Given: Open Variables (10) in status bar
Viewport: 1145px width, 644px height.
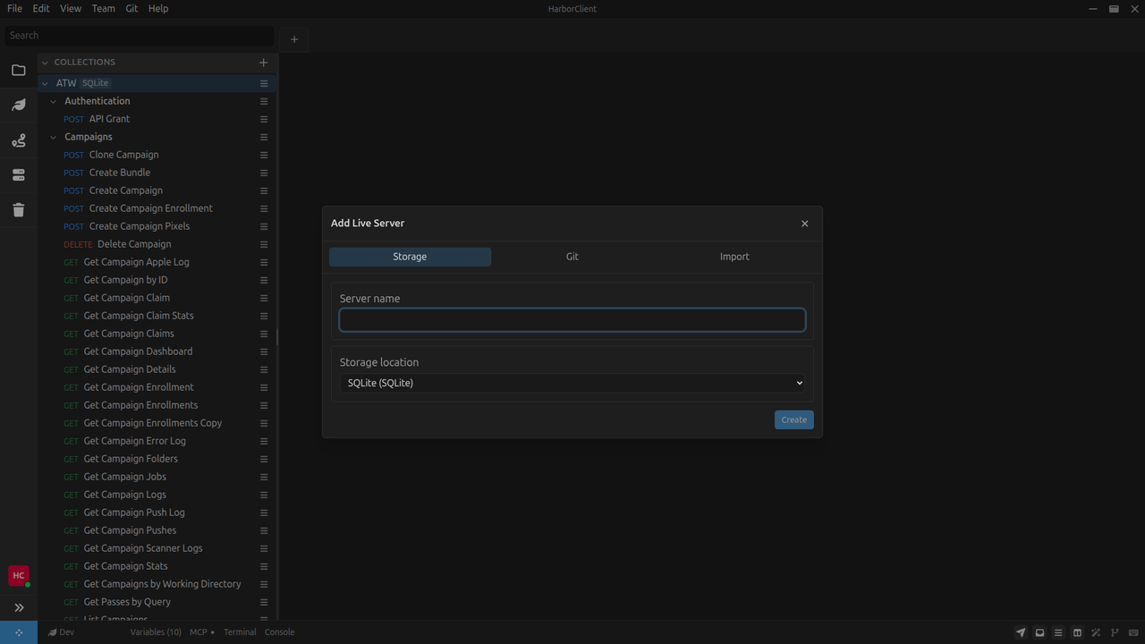Looking at the screenshot, I should 156,632.
